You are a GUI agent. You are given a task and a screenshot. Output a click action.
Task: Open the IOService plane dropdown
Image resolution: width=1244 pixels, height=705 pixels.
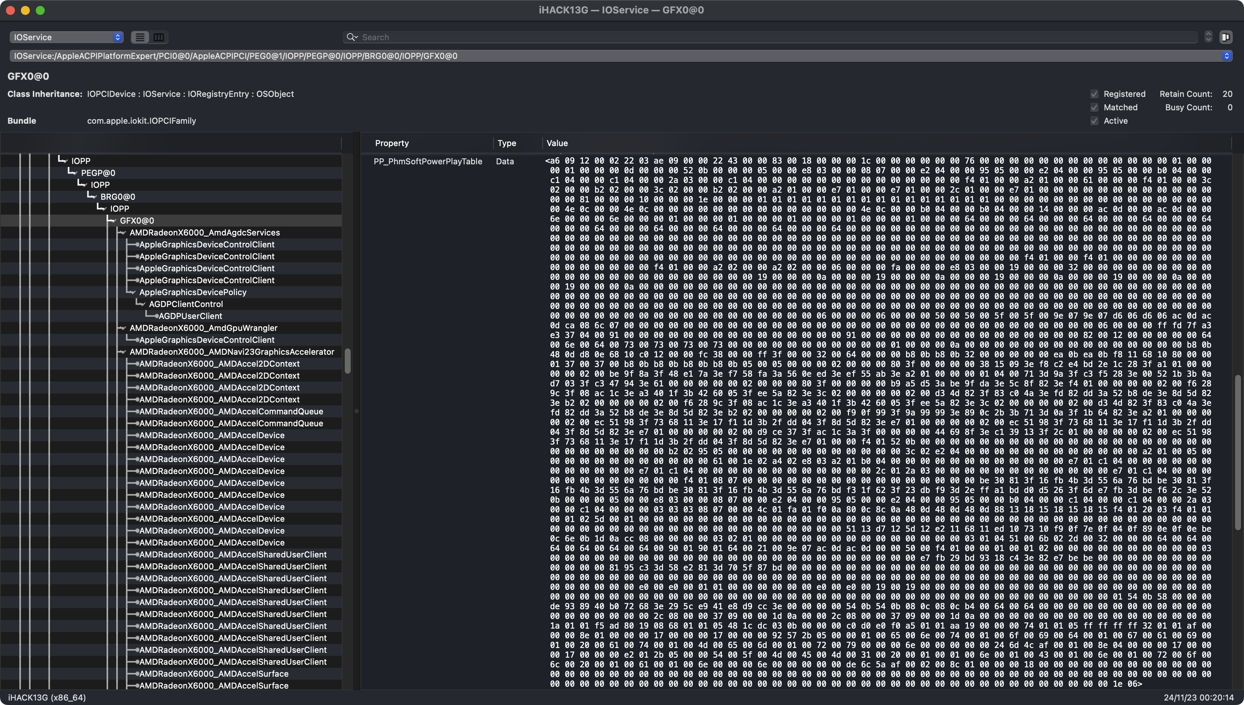[66, 37]
